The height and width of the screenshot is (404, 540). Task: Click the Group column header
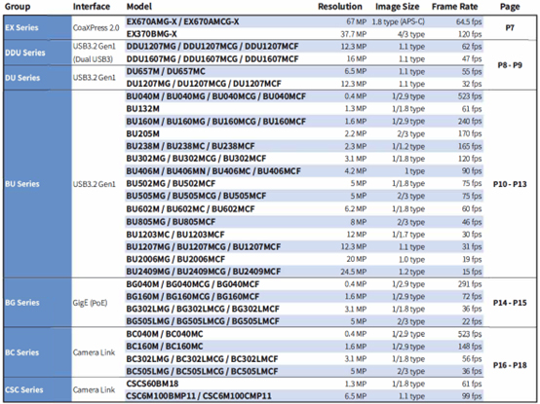pos(18,7)
